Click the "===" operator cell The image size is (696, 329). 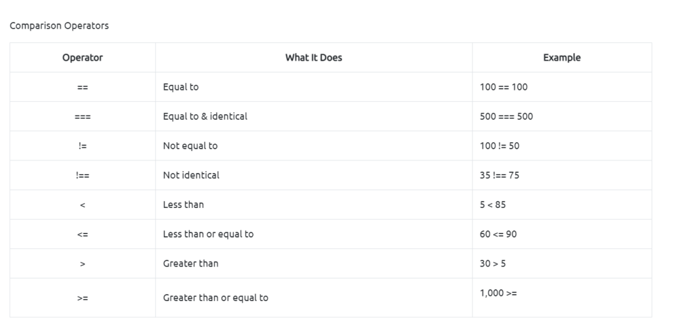82,117
